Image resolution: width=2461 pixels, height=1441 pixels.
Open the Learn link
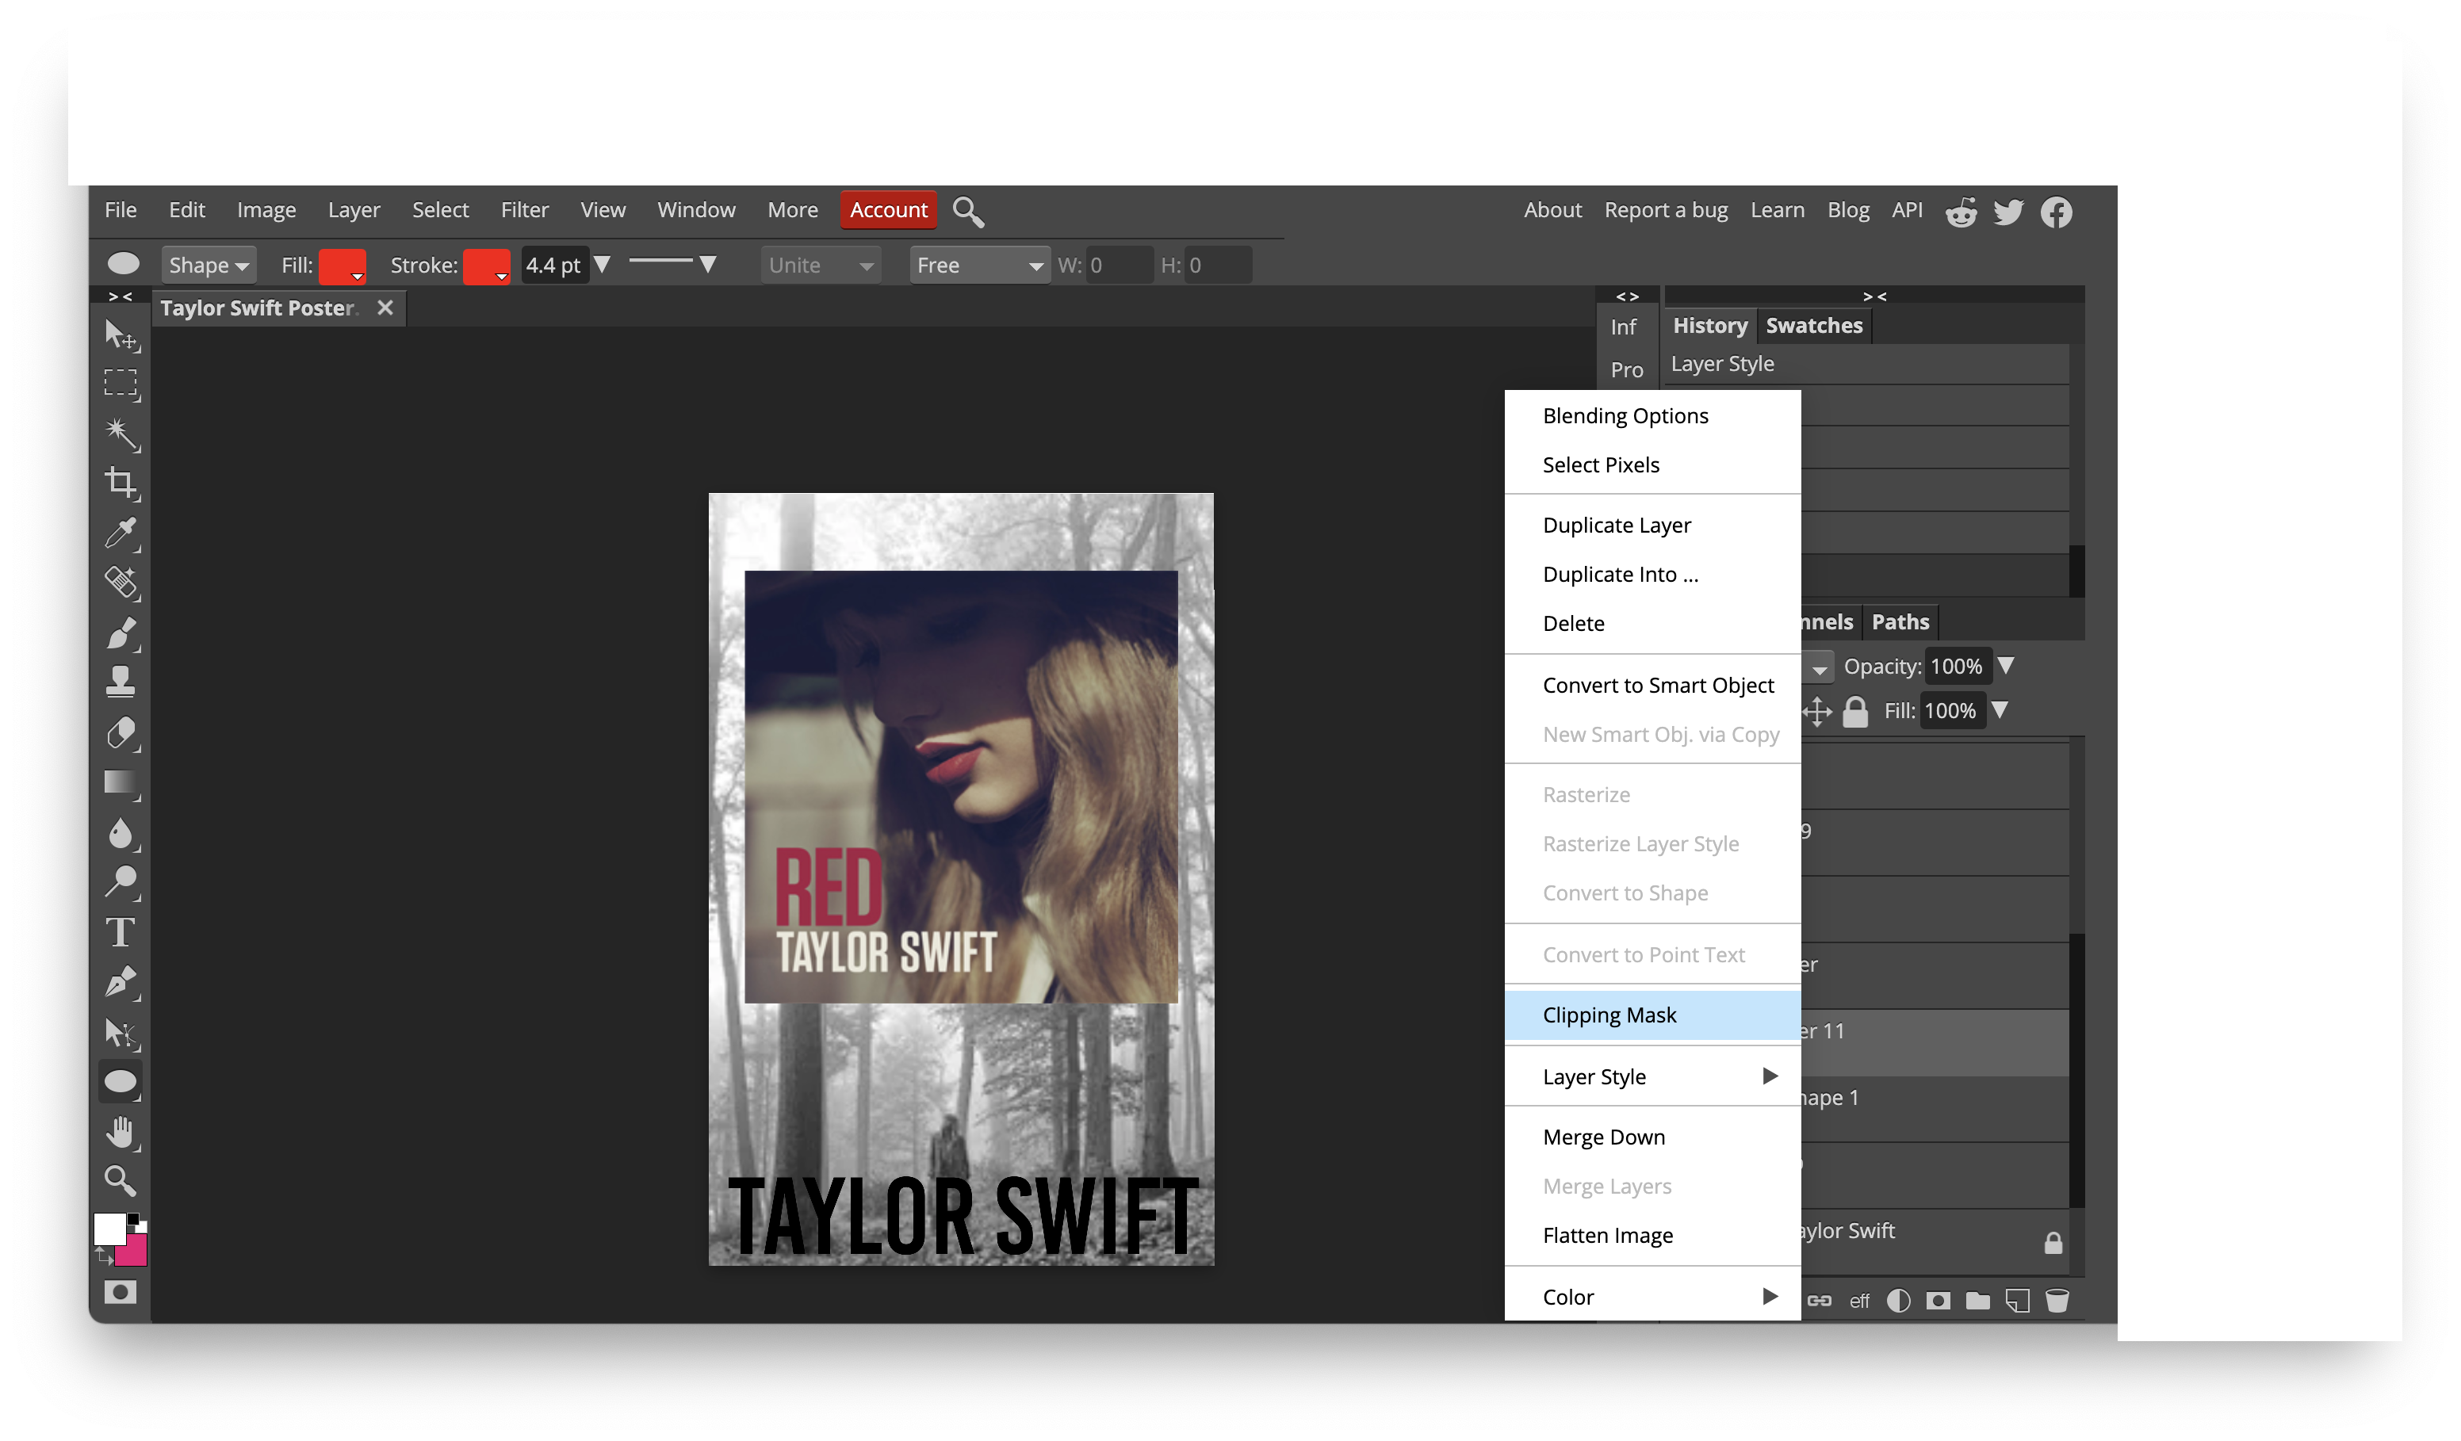pos(1778,210)
